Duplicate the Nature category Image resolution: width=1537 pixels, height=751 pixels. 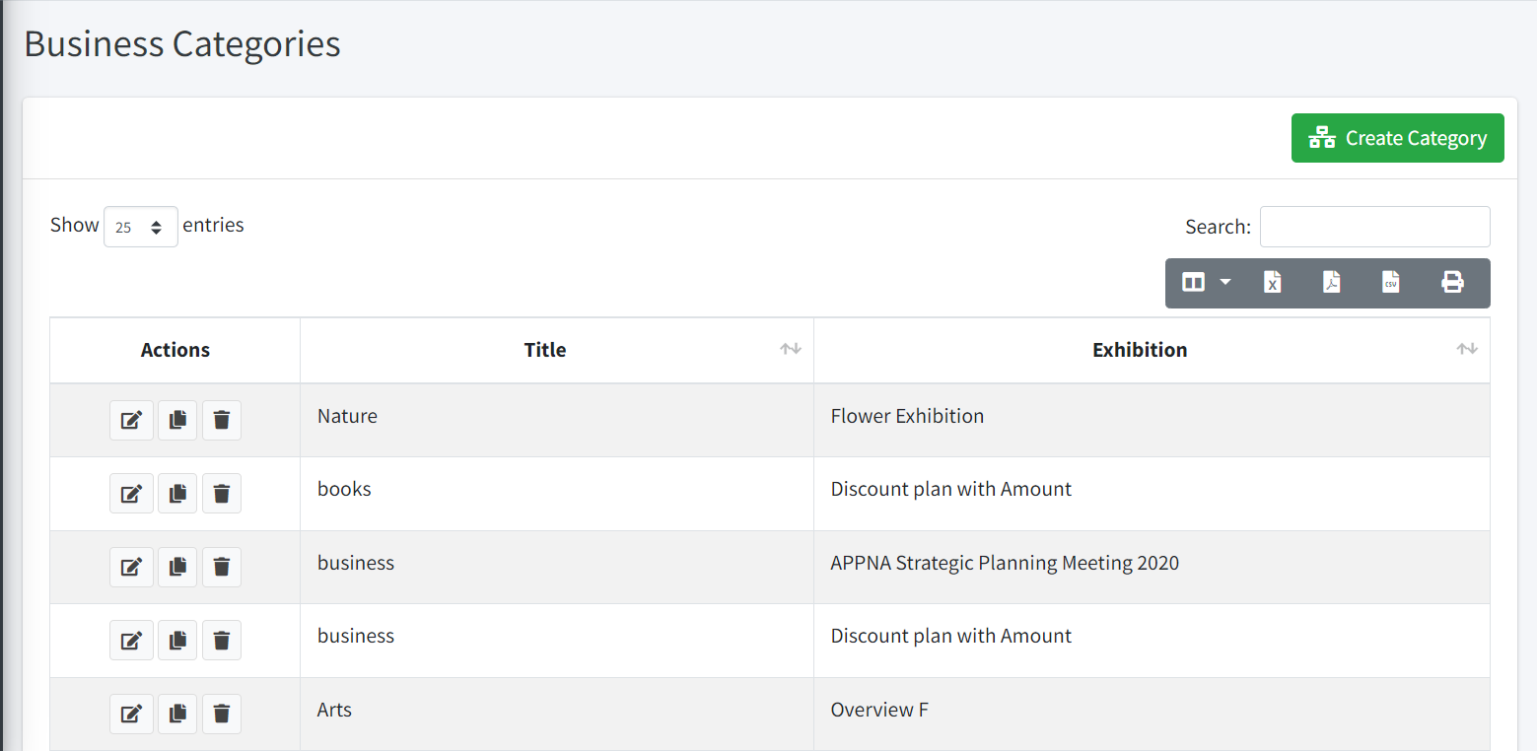(177, 421)
